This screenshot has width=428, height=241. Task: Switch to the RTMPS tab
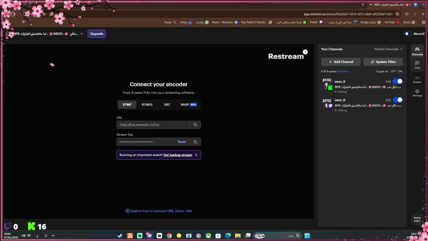tap(147, 105)
